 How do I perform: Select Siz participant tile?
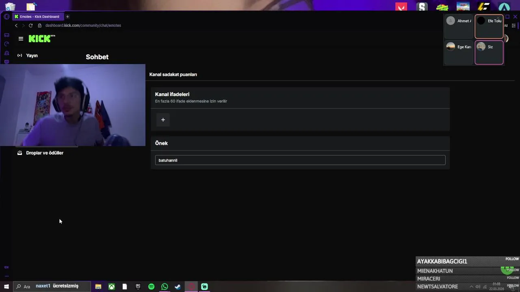point(489,52)
